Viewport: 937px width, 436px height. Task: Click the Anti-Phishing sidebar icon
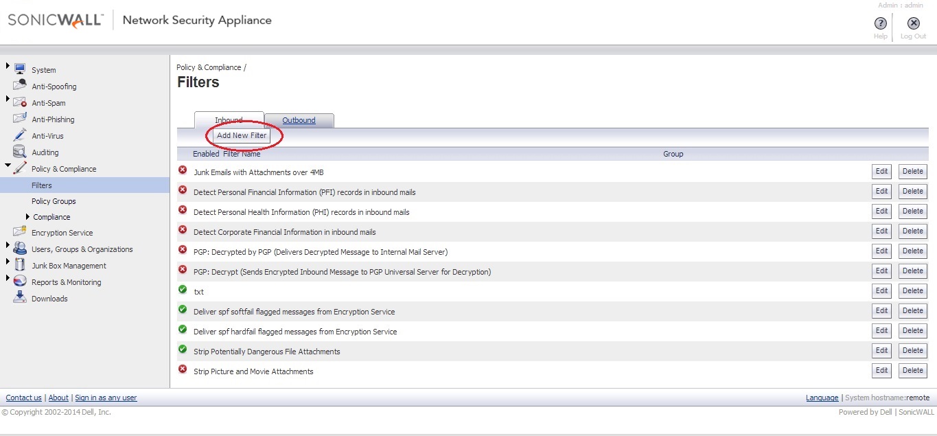[x=20, y=118]
